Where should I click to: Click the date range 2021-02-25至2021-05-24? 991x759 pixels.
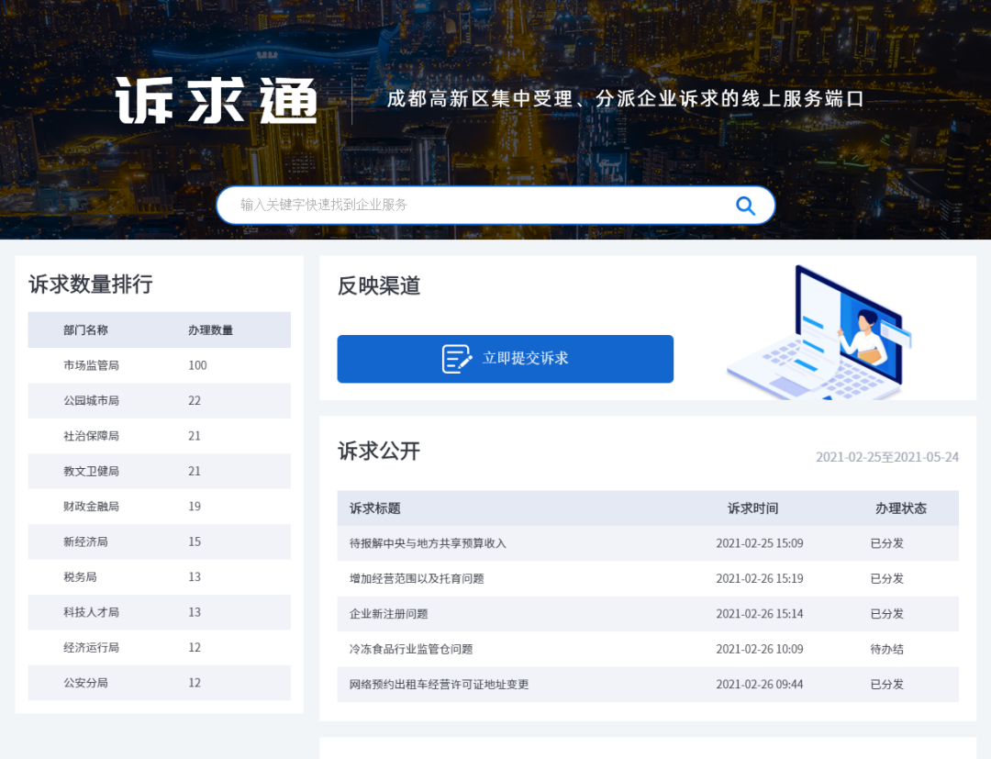886,457
